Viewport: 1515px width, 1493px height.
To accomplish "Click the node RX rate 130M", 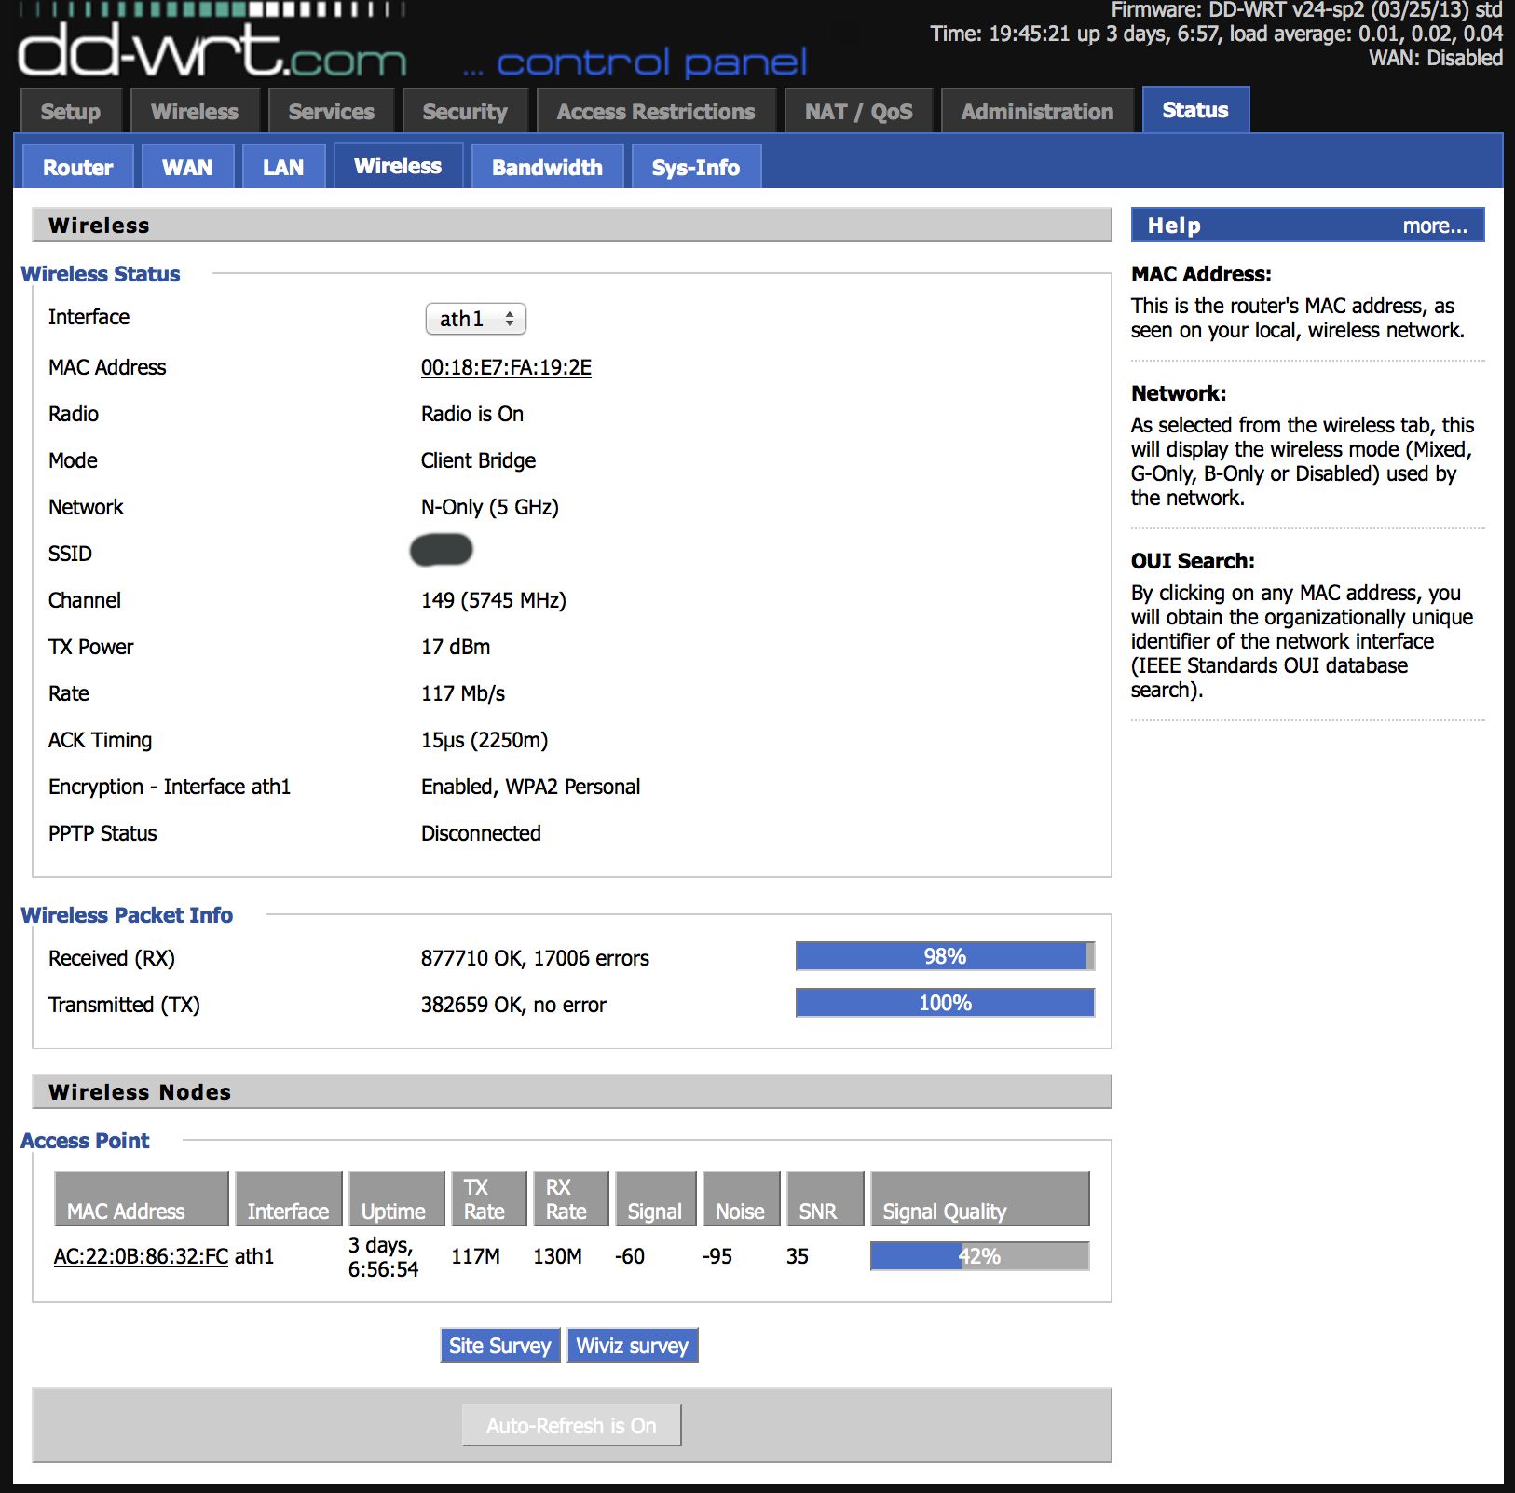I will click(x=557, y=1256).
